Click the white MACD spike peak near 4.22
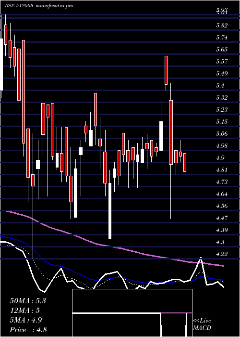 [201, 259]
